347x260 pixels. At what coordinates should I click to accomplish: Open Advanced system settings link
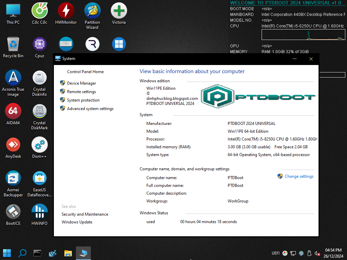coord(90,109)
